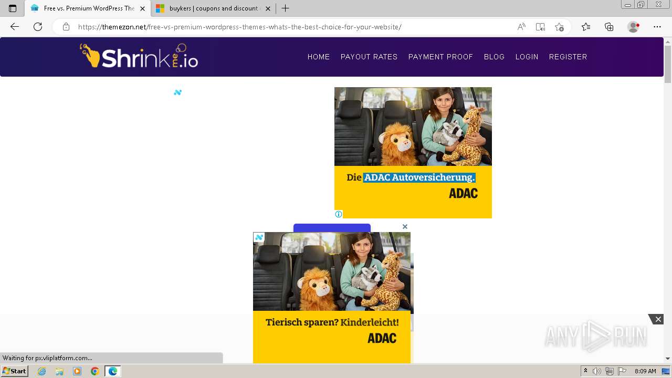Select the 'Free vs. Premium WordPress The' tab

tap(88, 8)
